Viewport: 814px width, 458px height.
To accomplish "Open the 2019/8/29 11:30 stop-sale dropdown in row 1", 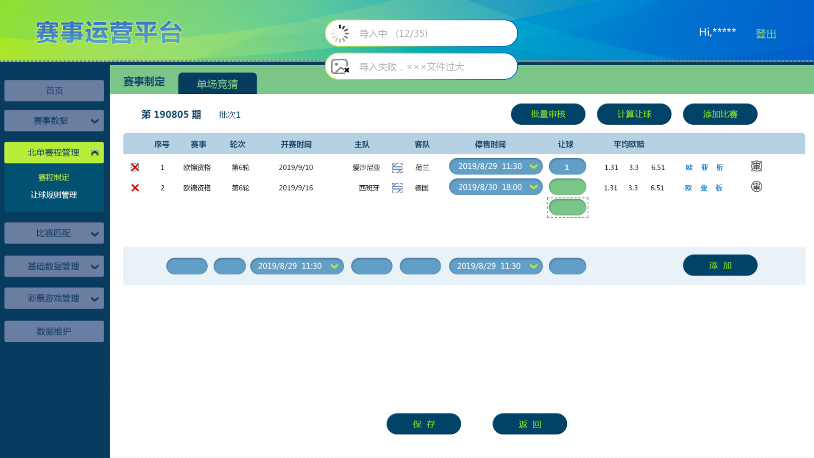I will tap(496, 166).
